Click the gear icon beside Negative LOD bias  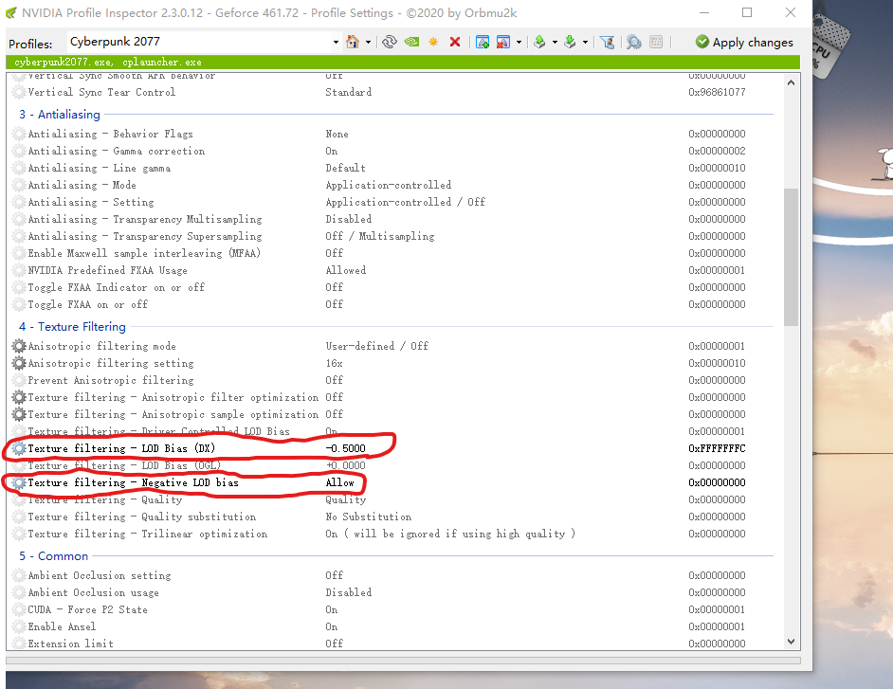(x=19, y=482)
